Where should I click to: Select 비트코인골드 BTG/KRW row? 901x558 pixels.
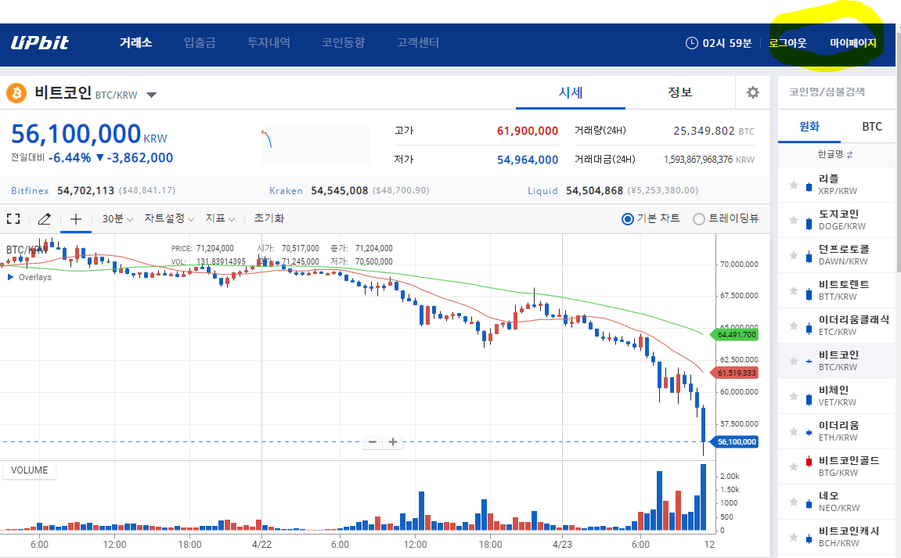point(837,466)
